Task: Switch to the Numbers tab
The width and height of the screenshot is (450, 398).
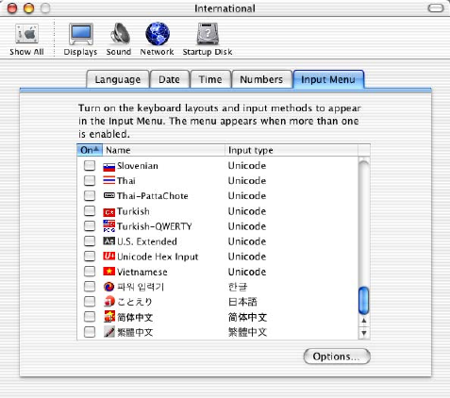Action: [x=261, y=79]
